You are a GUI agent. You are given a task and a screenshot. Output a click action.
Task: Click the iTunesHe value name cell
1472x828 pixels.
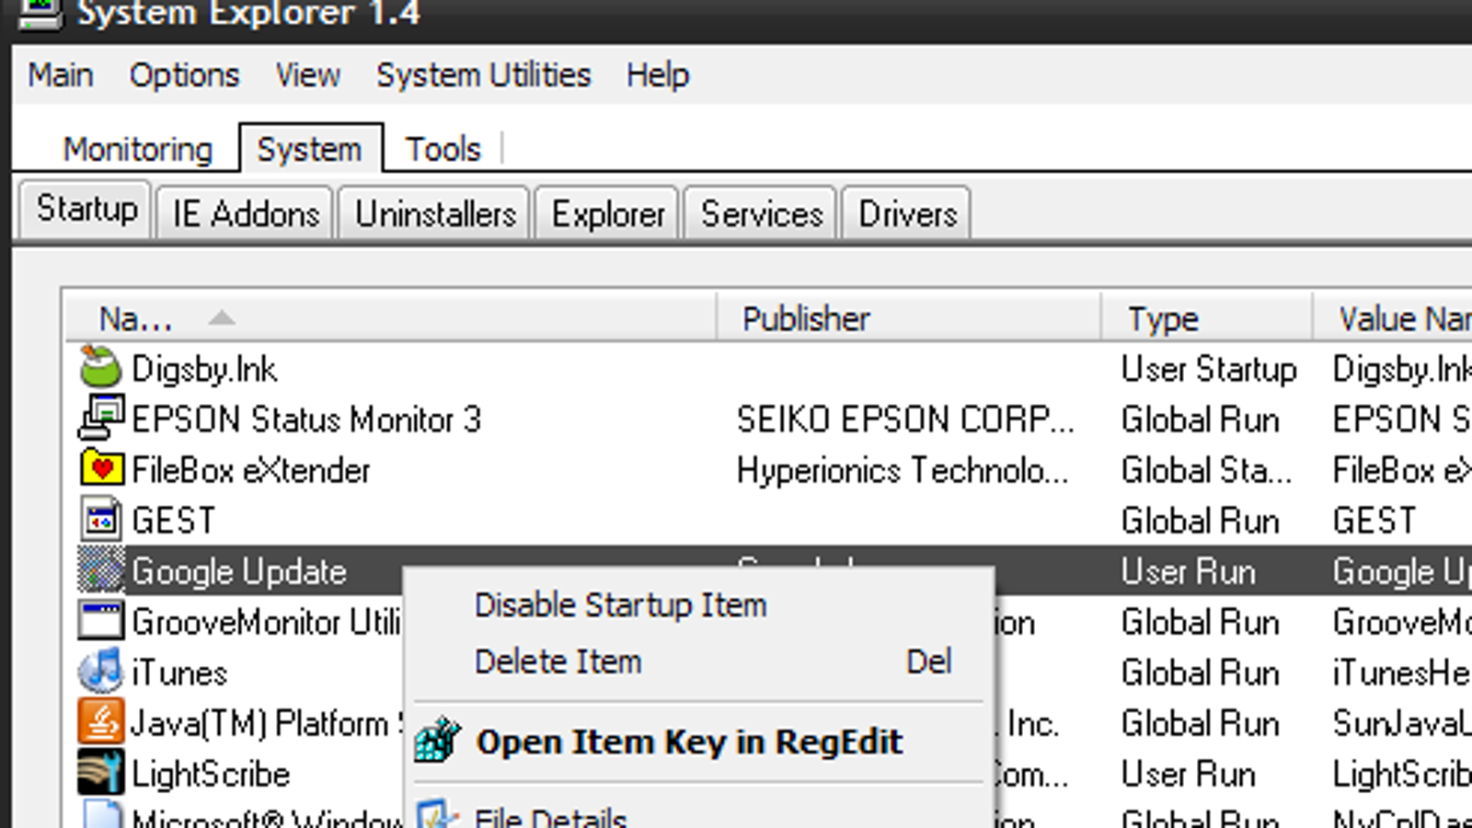[1401, 673]
